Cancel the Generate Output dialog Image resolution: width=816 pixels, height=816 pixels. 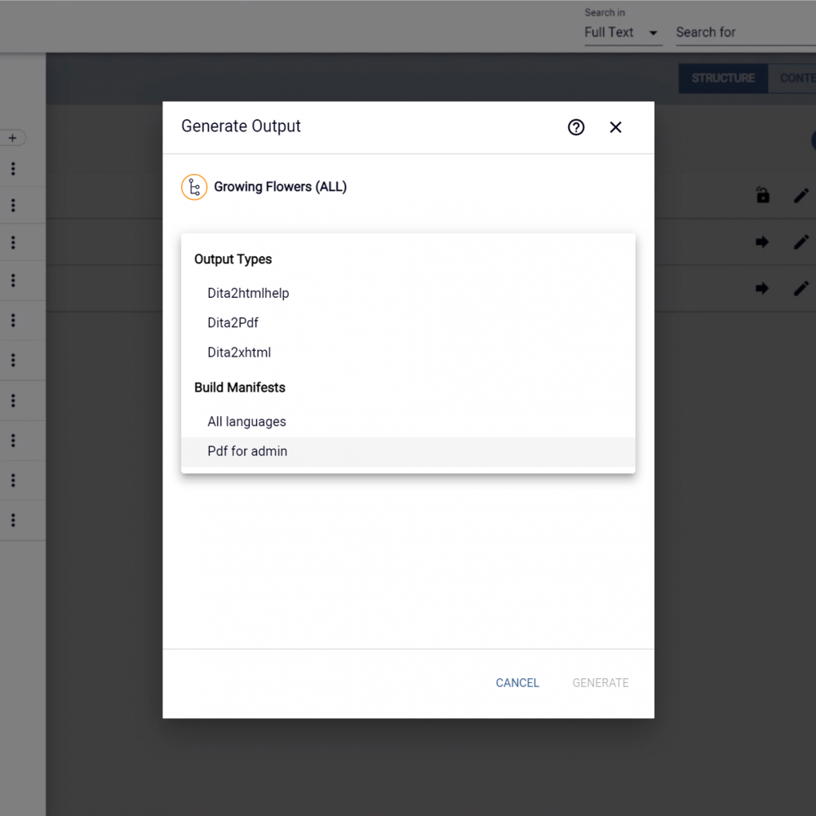(x=517, y=683)
